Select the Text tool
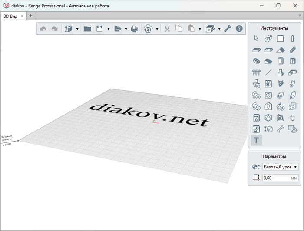Viewport: 304px width, 231px height. (x=256, y=140)
